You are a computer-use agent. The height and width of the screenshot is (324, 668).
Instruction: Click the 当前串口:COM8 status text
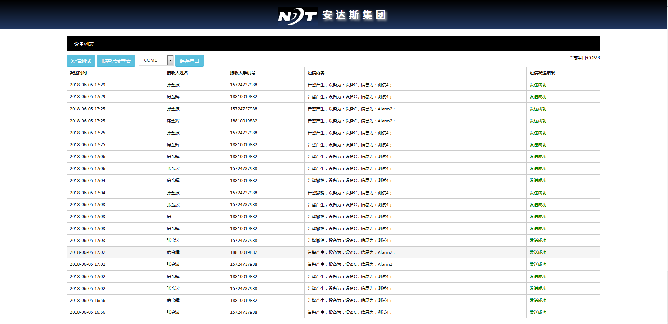point(584,58)
